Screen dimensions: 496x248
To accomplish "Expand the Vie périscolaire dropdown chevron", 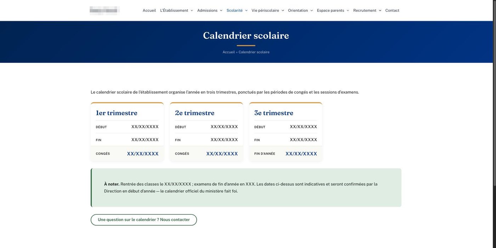I will (283, 11).
